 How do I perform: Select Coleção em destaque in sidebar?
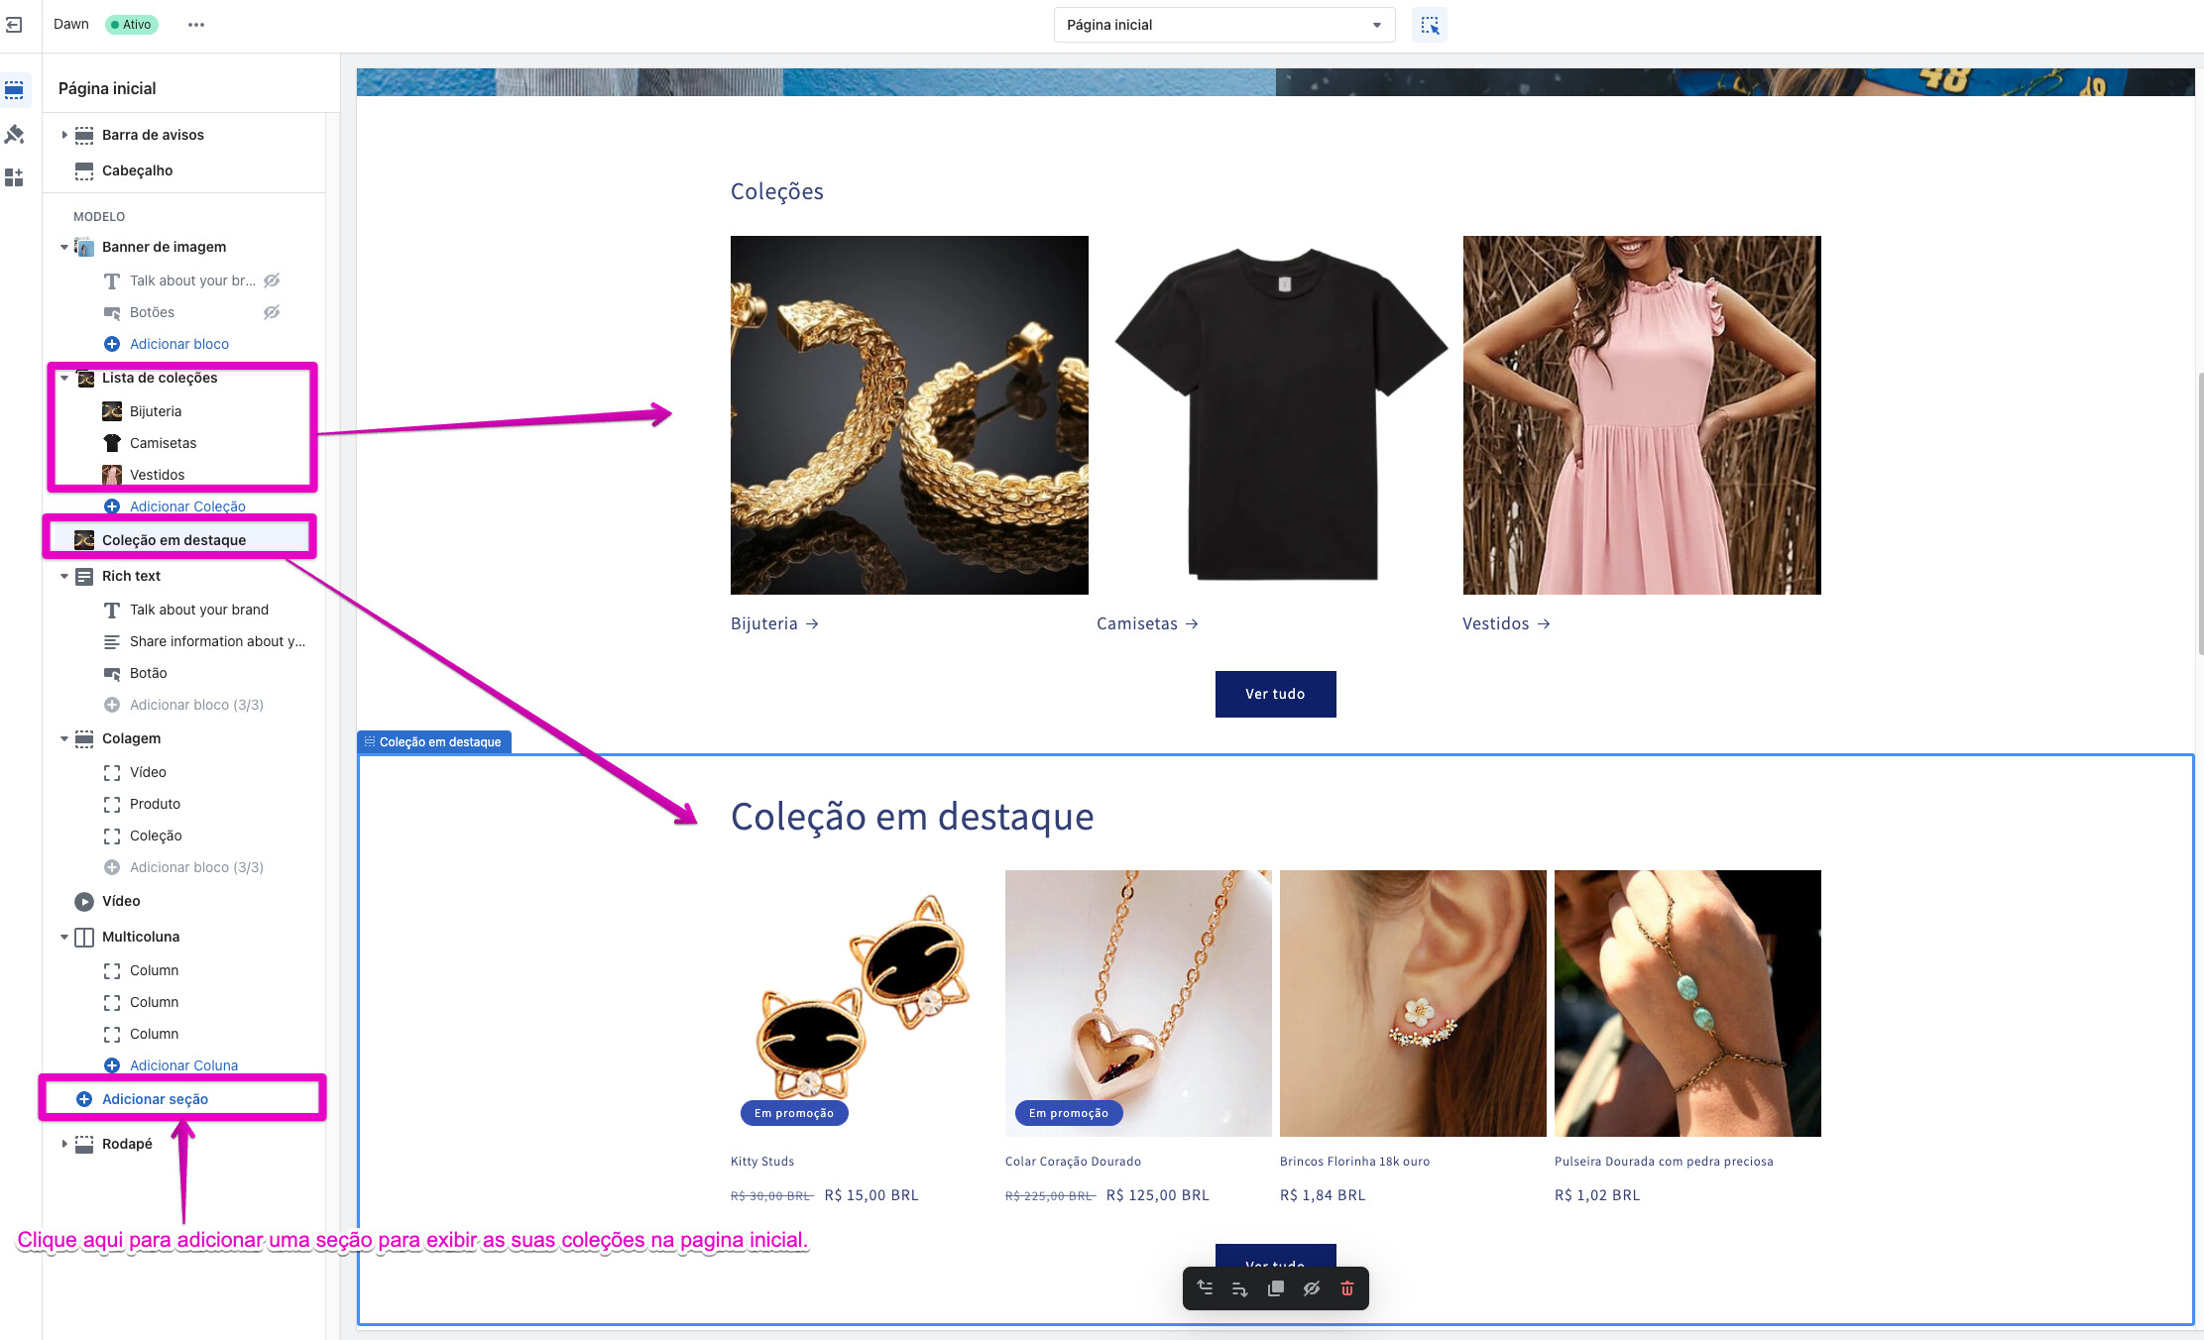point(174,540)
